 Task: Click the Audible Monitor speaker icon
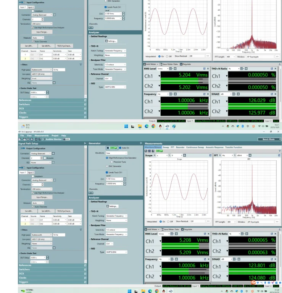44,139
